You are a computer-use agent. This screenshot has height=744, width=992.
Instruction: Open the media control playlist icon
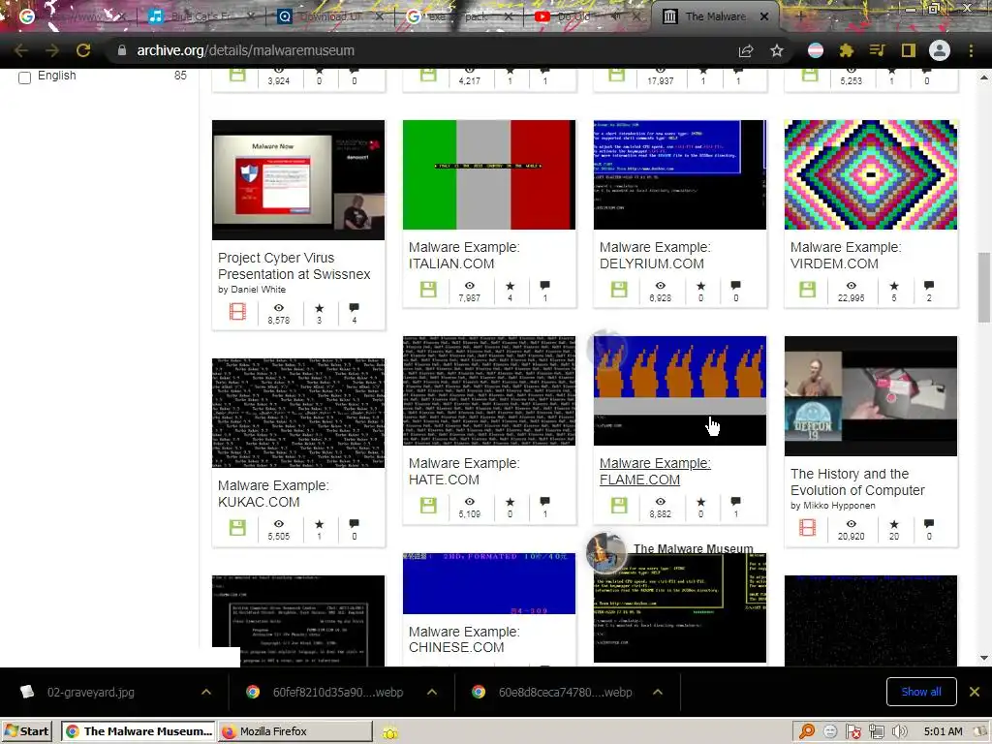point(878,50)
